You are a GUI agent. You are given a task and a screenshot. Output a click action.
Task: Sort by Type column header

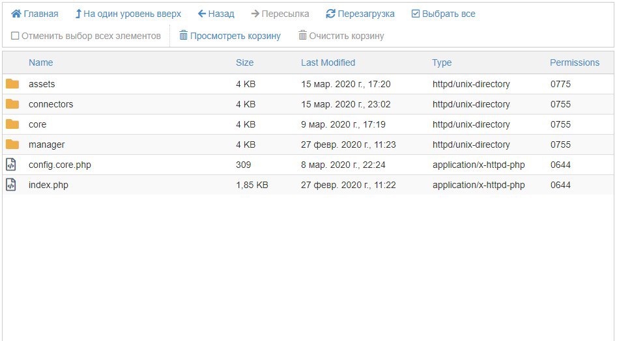coord(442,63)
